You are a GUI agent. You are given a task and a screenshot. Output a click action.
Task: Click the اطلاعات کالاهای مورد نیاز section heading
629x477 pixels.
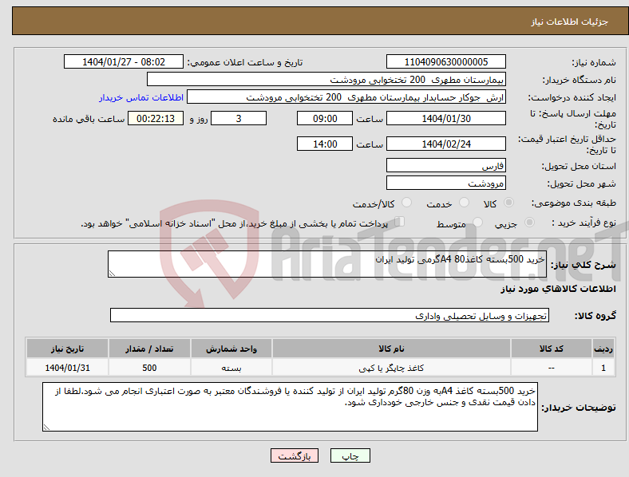pyautogui.click(x=558, y=289)
